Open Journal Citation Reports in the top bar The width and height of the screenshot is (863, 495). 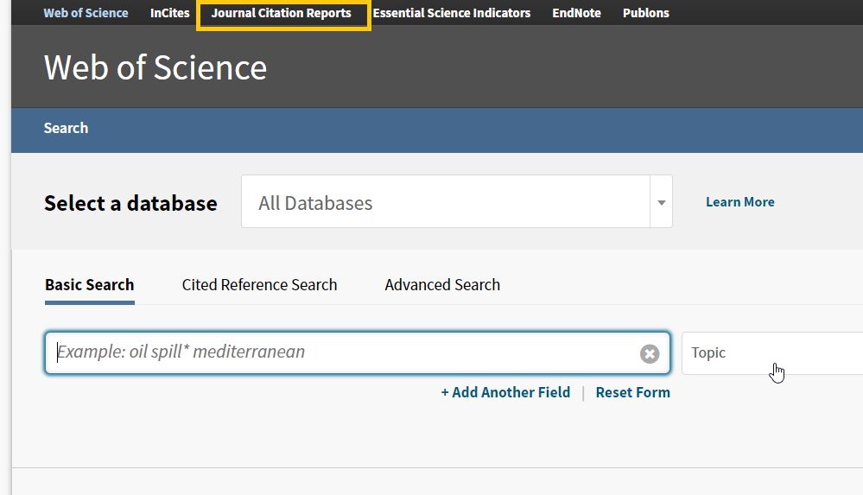pos(282,13)
